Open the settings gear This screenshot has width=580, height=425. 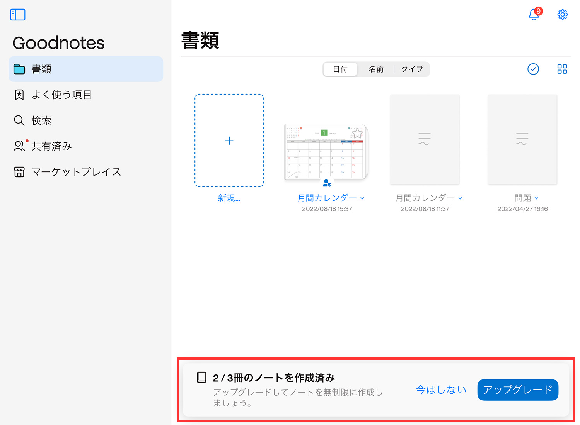click(563, 14)
